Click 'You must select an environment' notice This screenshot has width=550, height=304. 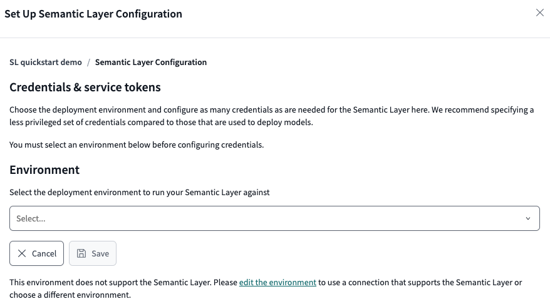(137, 145)
